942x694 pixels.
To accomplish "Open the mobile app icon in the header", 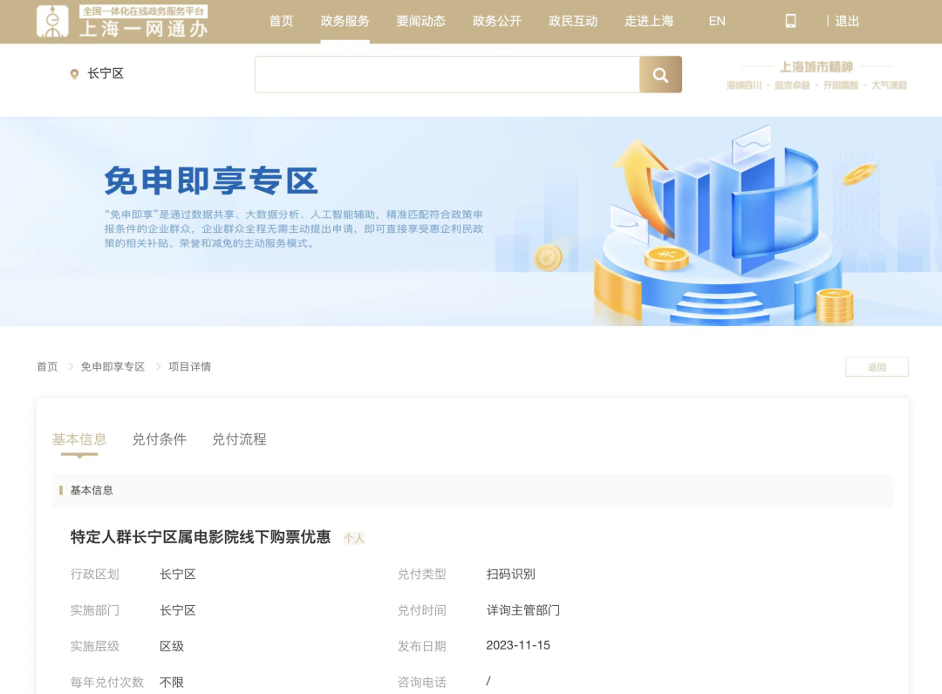I will tap(789, 21).
